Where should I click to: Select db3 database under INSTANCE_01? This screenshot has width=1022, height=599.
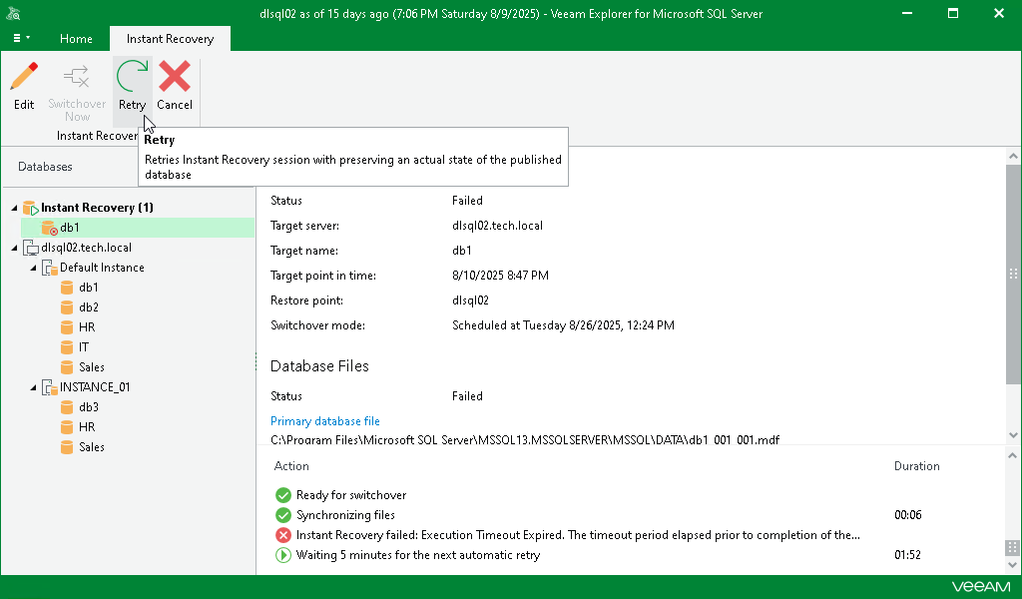pos(88,407)
